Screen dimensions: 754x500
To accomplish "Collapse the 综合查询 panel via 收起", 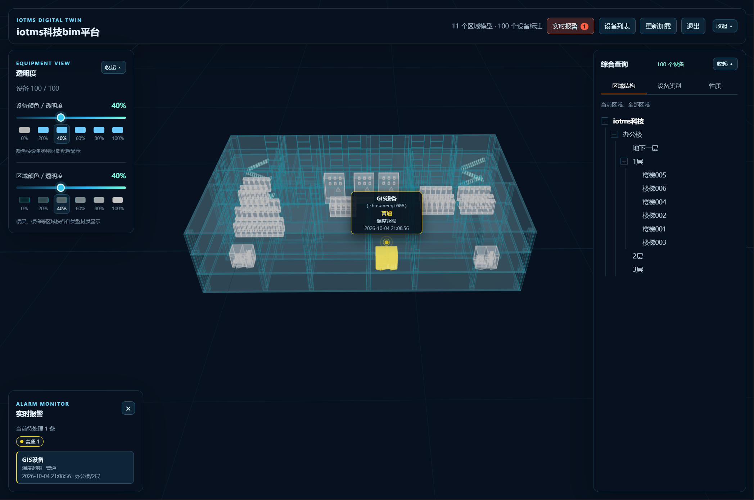I will 725,64.
